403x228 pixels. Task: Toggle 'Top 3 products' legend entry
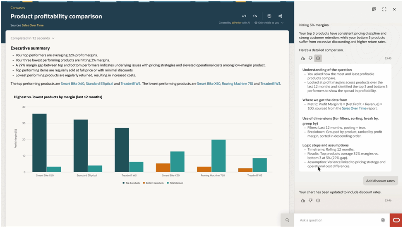click(x=132, y=183)
